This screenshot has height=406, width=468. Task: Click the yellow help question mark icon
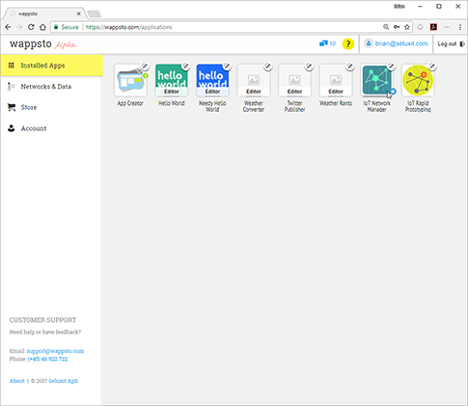(348, 44)
